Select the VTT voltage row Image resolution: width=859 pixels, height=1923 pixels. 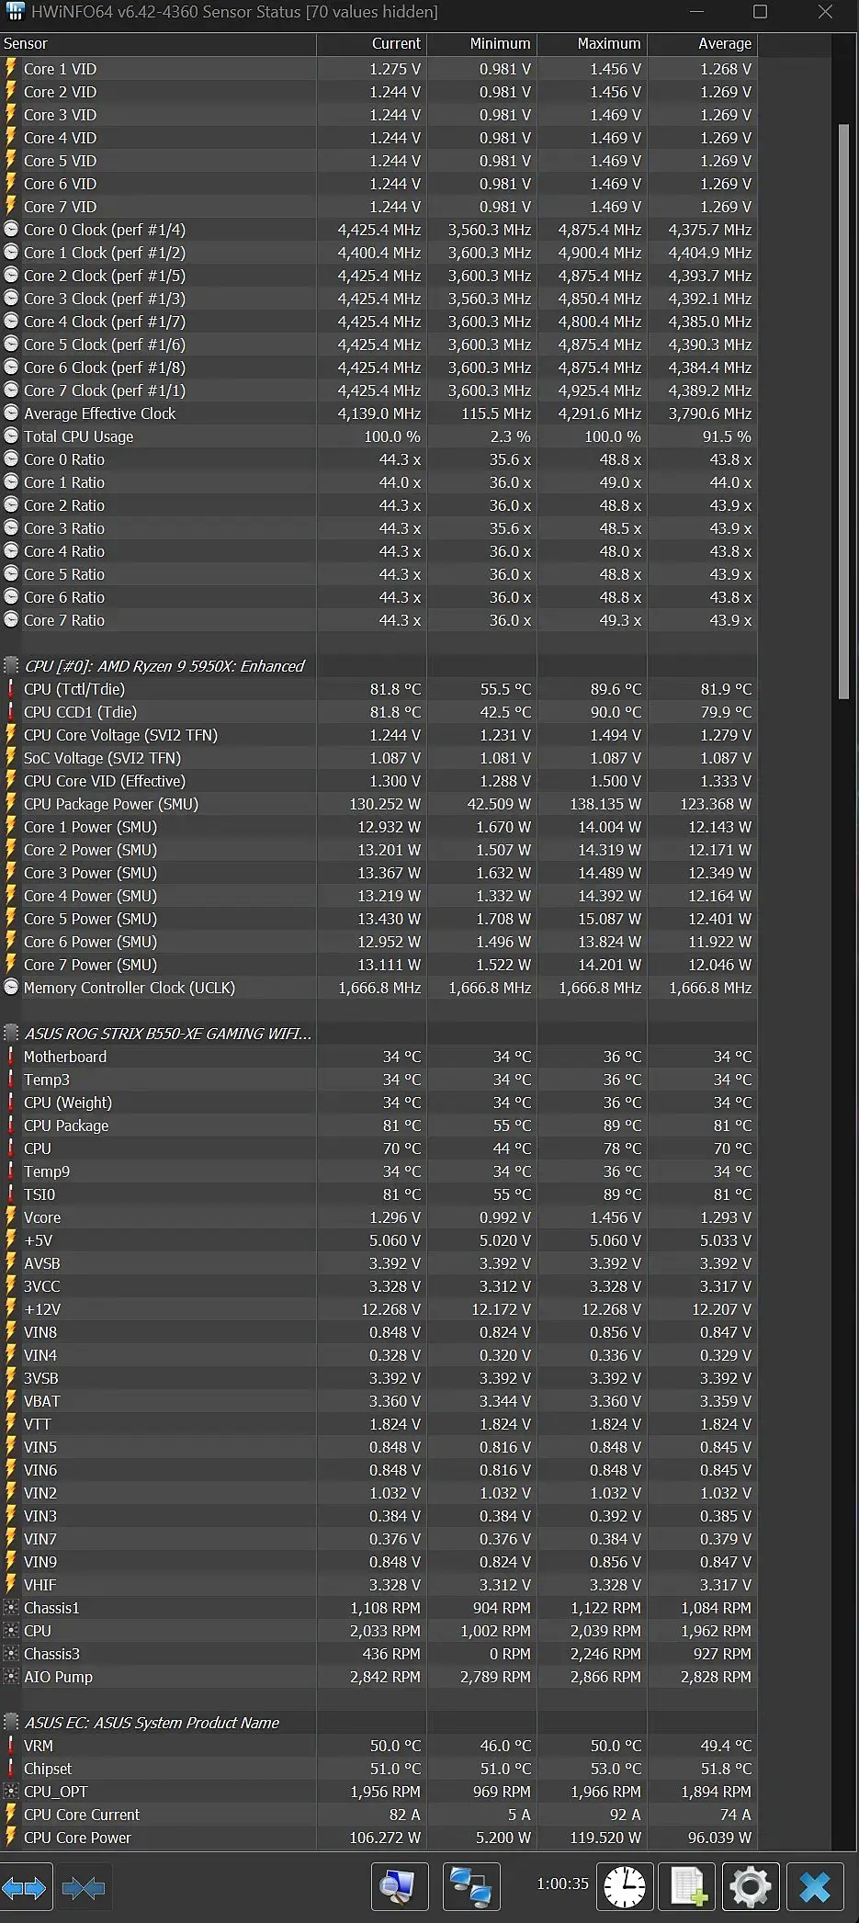(x=379, y=1424)
